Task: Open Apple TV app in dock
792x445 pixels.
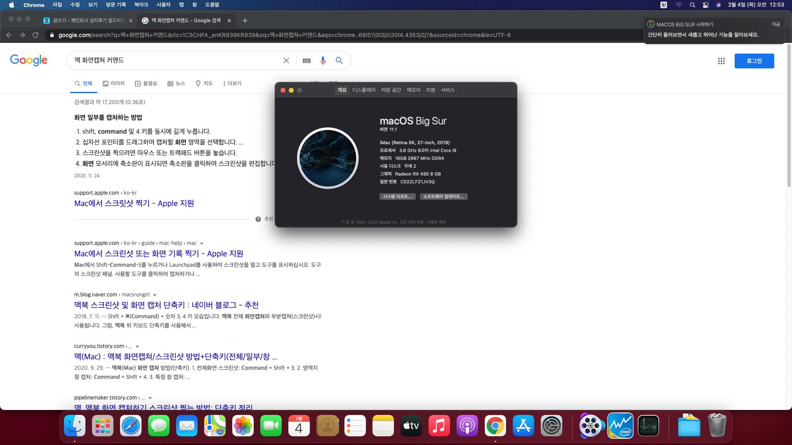Action: (411, 426)
